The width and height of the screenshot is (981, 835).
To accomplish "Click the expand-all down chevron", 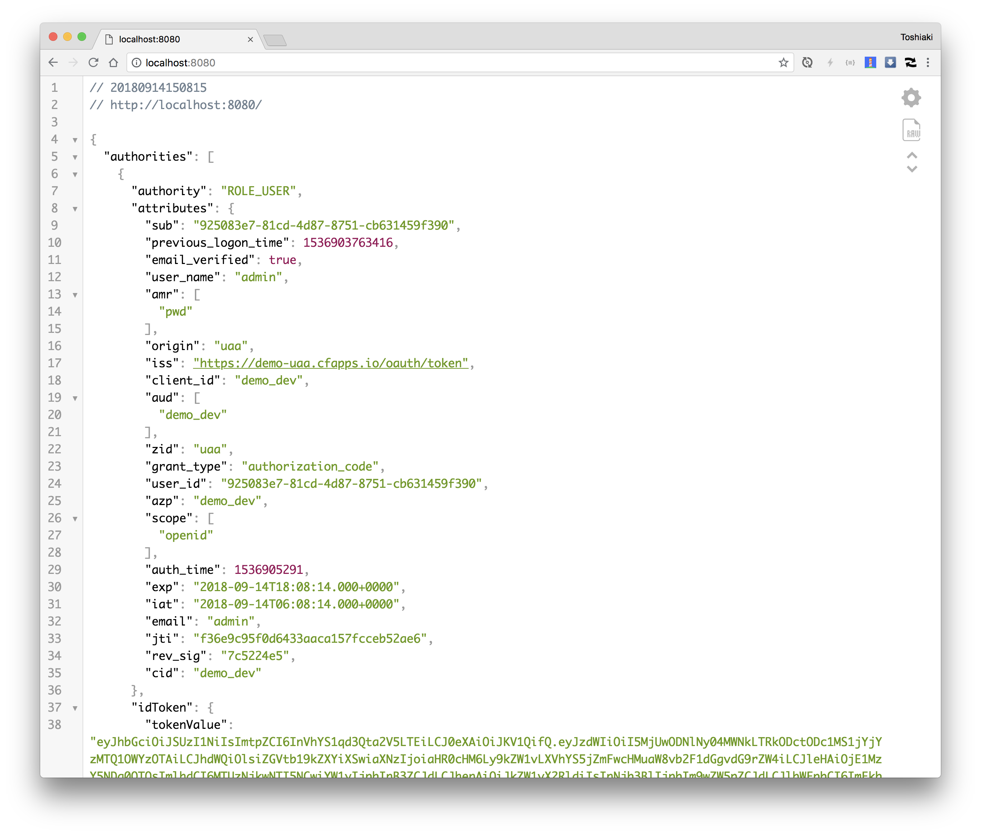I will [x=912, y=169].
